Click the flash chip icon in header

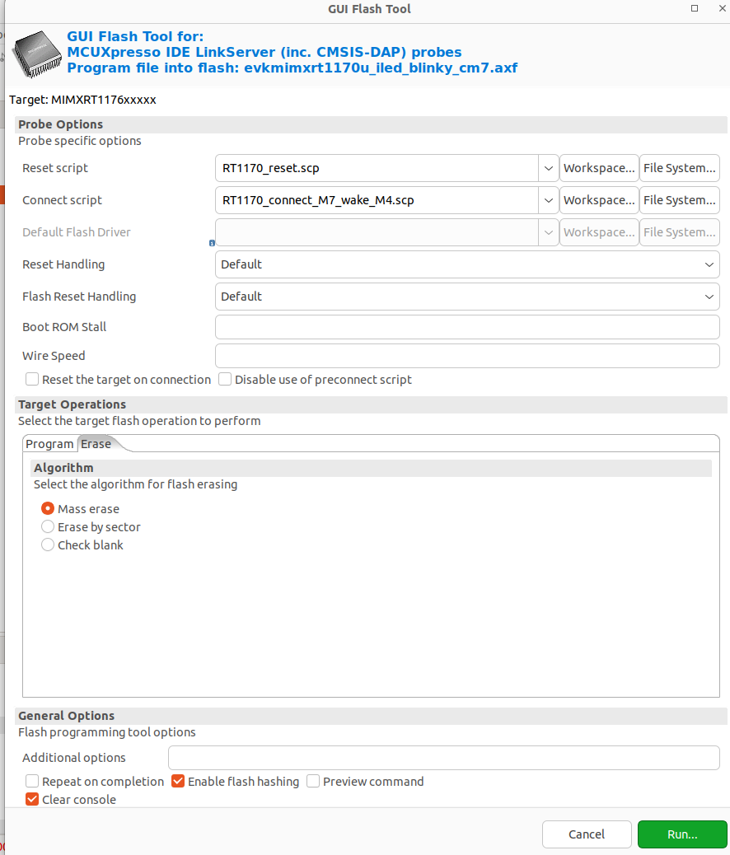click(35, 53)
